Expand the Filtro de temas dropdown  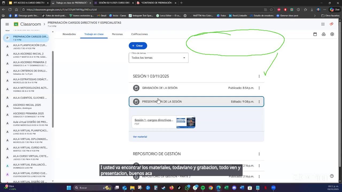(x=158, y=58)
